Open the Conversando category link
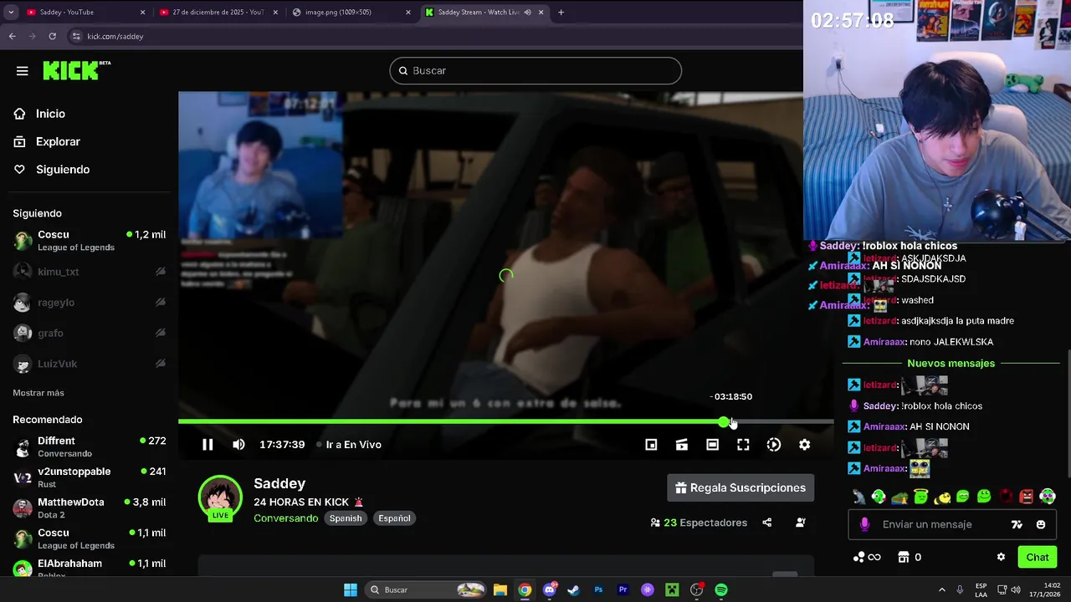Viewport: 1071px width, 602px height. click(x=285, y=518)
